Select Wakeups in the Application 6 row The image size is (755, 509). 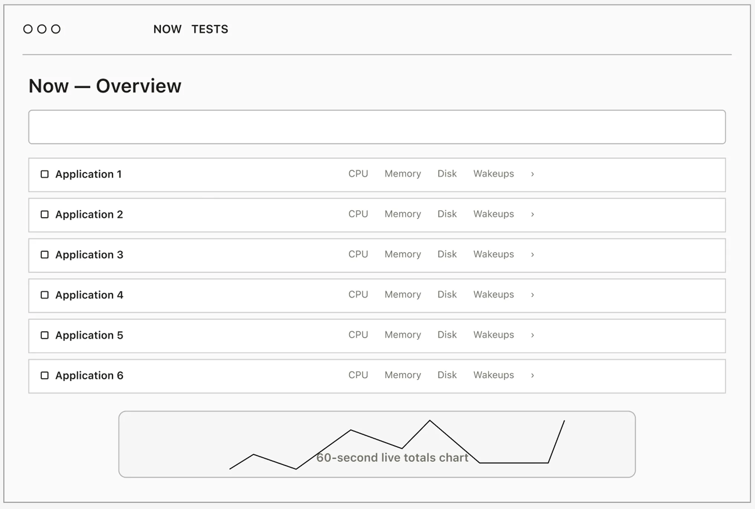(x=494, y=375)
